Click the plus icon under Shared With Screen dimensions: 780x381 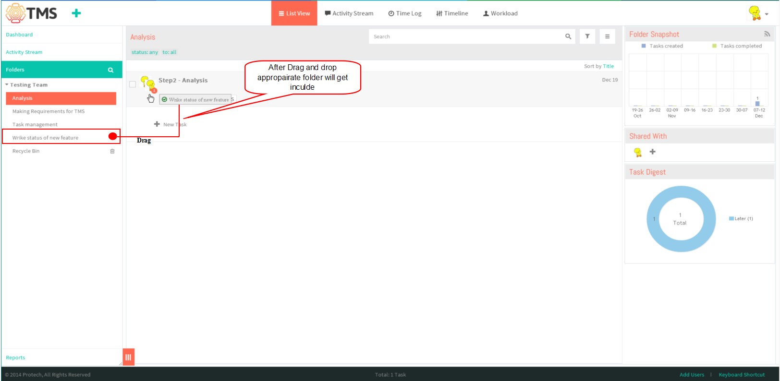[x=652, y=152]
